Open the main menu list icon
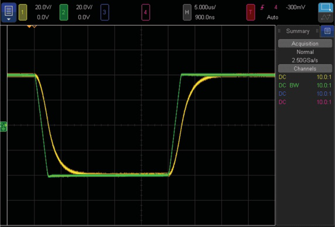Viewport: 335px width, 227px height. pos(9,11)
